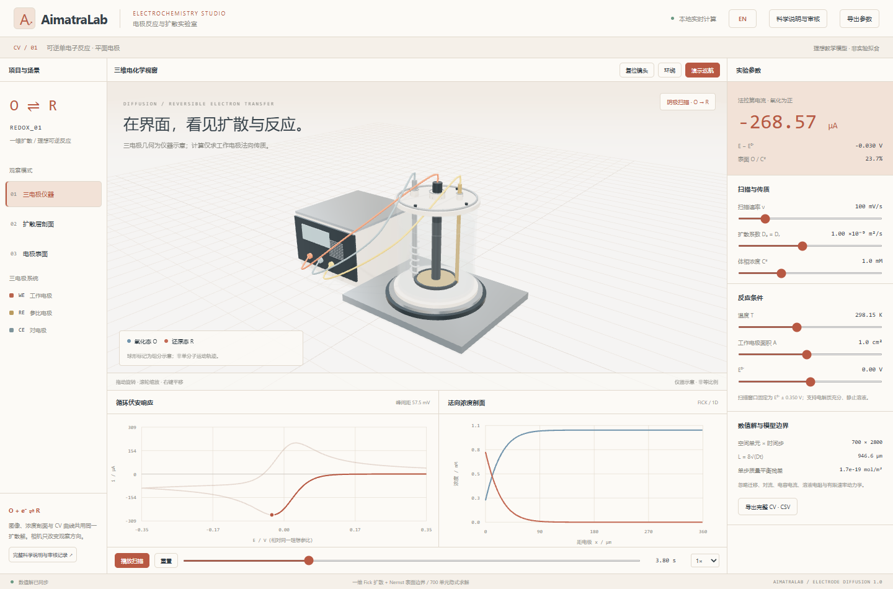Click the -0.030 V potential value
893x589 pixels.
click(869, 146)
